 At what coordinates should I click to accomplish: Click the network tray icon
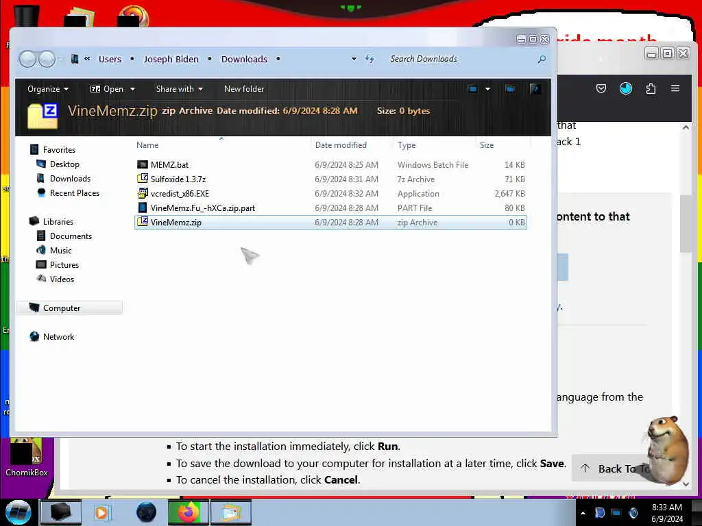[616, 512]
